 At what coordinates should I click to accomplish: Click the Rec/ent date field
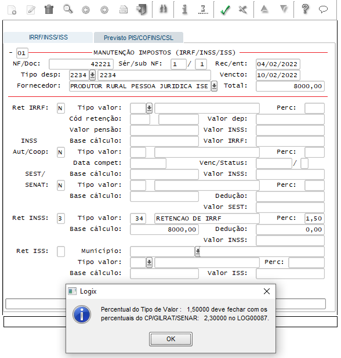tap(278, 64)
